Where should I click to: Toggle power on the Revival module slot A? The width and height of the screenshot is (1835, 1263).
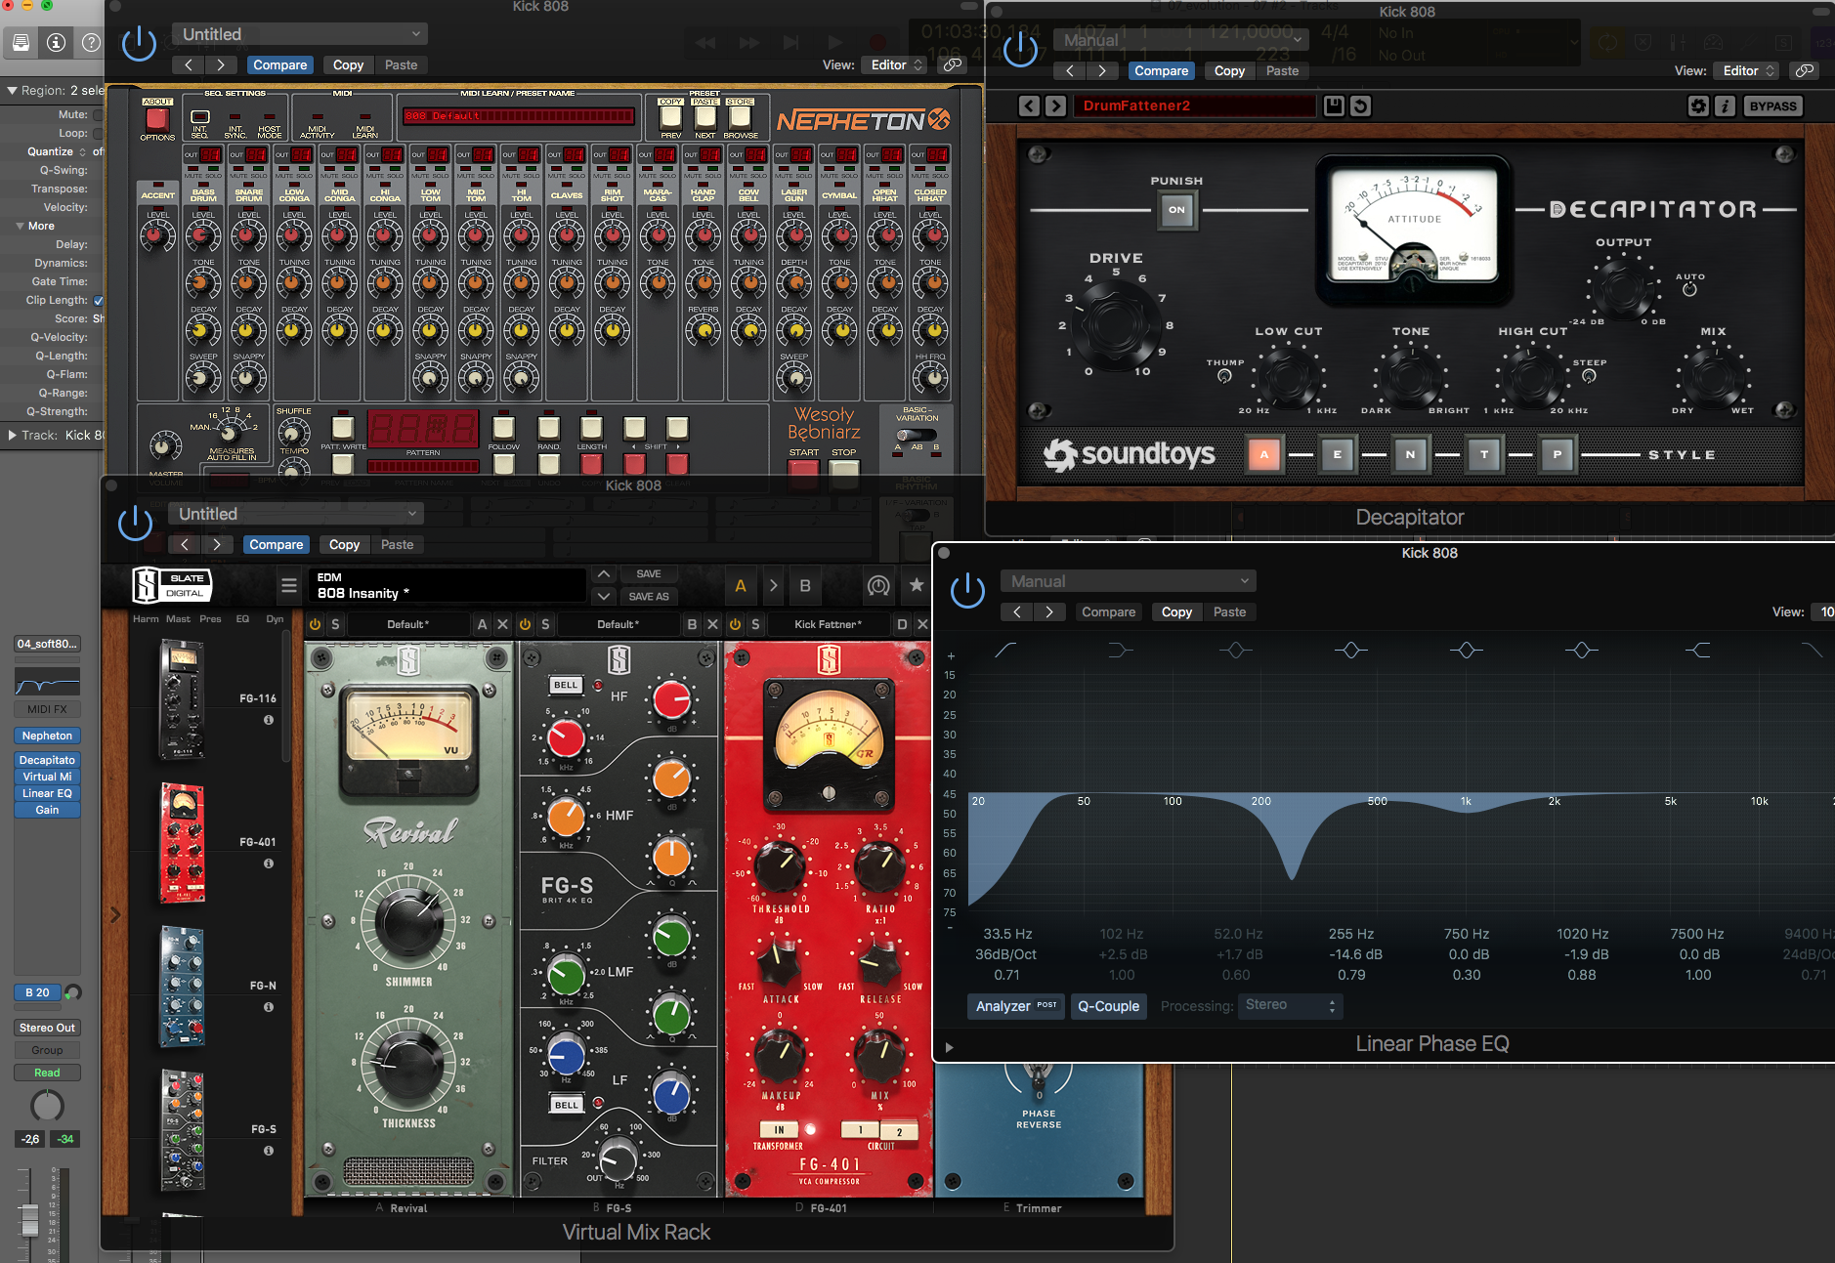tap(315, 624)
